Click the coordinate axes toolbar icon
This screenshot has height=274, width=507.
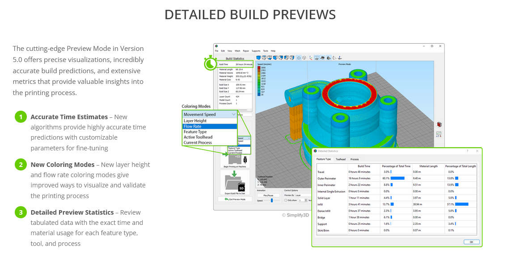point(311,58)
